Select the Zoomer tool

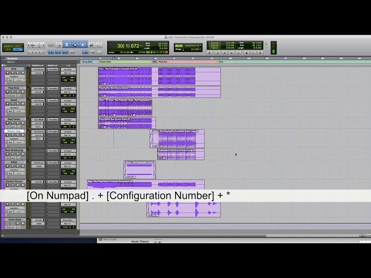59,45
